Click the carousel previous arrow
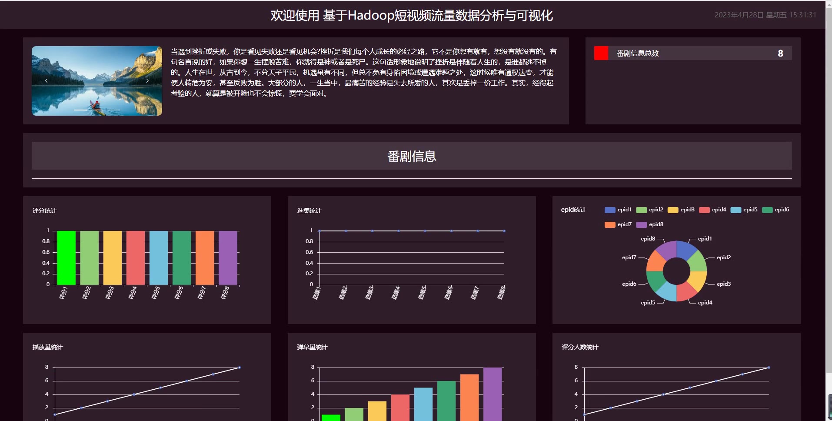The image size is (832, 421). [47, 80]
